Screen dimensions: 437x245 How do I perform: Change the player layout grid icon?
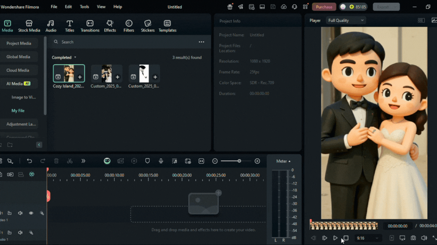[x=421, y=20]
